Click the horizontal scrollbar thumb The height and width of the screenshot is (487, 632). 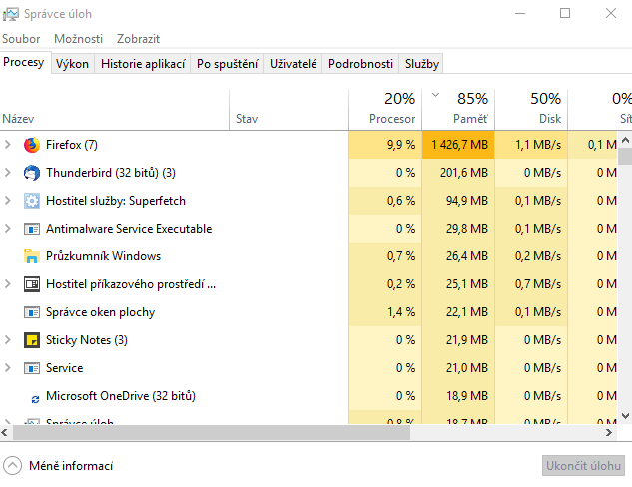pyautogui.click(x=210, y=434)
